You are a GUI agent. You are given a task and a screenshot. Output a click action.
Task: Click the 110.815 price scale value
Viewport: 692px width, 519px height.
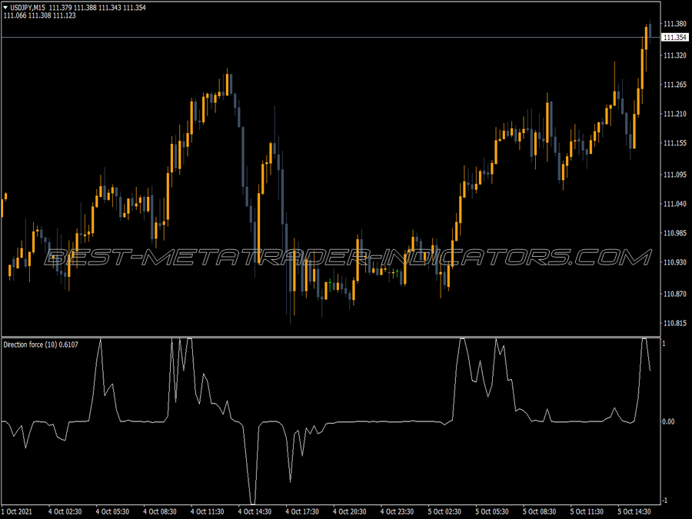[675, 324]
